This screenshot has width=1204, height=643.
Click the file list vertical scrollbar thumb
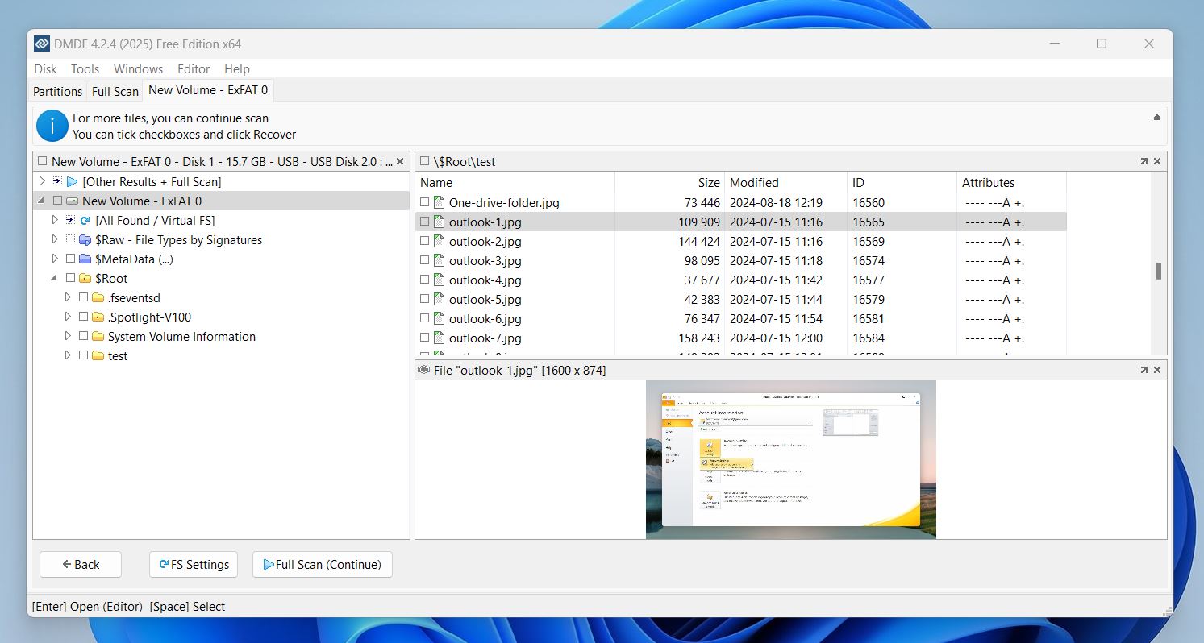[1159, 272]
